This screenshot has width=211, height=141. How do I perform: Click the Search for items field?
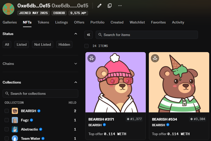tap(147, 35)
